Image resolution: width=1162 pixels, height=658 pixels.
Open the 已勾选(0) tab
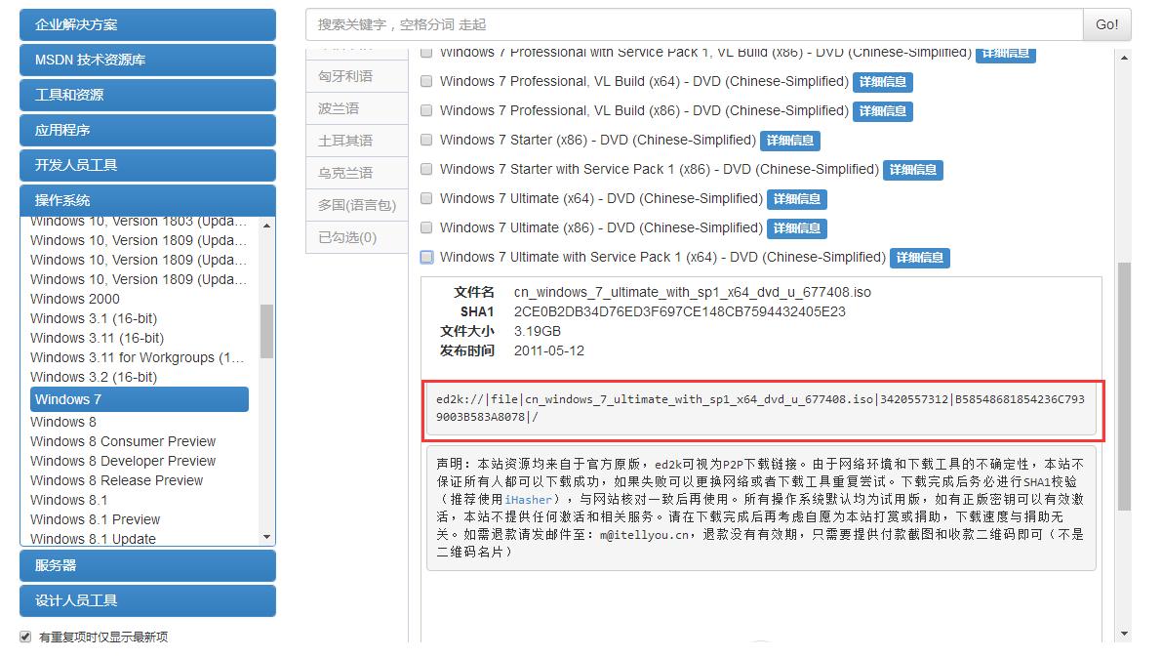click(x=357, y=237)
